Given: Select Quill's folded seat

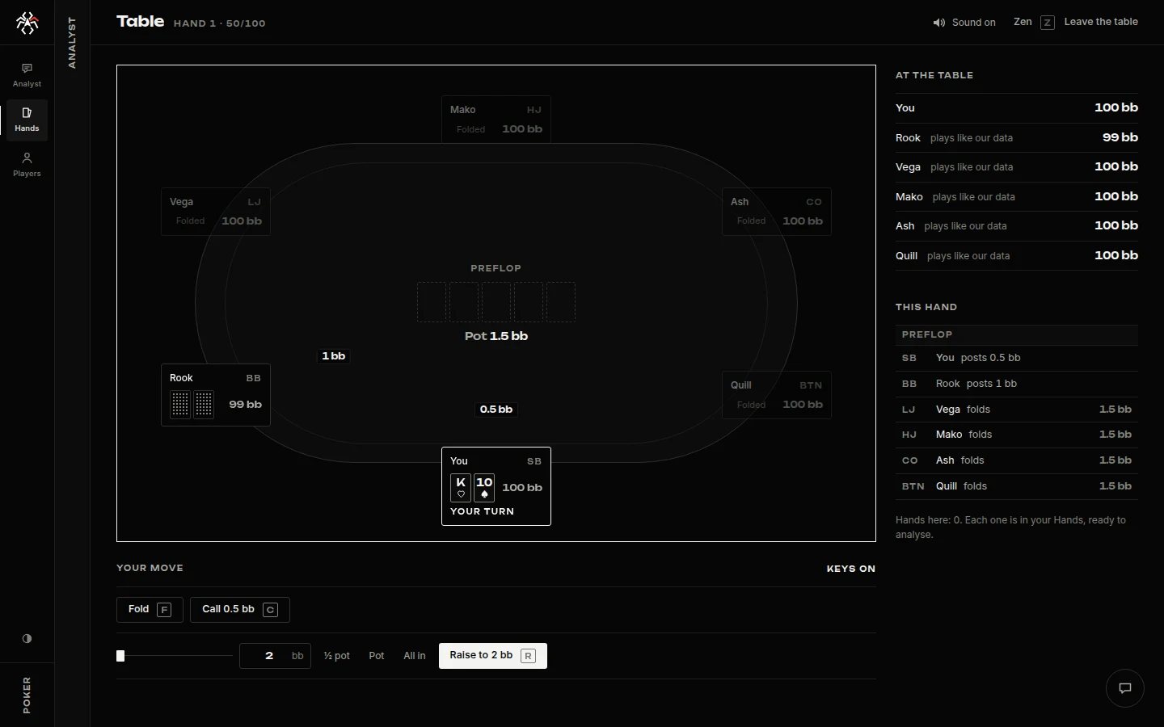Looking at the screenshot, I should 777,395.
